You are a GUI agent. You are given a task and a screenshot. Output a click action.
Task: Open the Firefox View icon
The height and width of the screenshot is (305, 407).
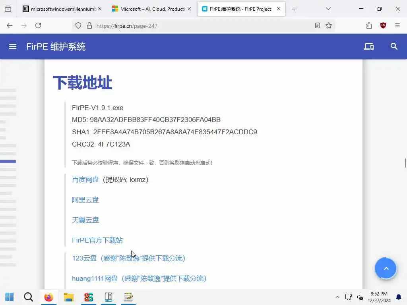(8, 9)
